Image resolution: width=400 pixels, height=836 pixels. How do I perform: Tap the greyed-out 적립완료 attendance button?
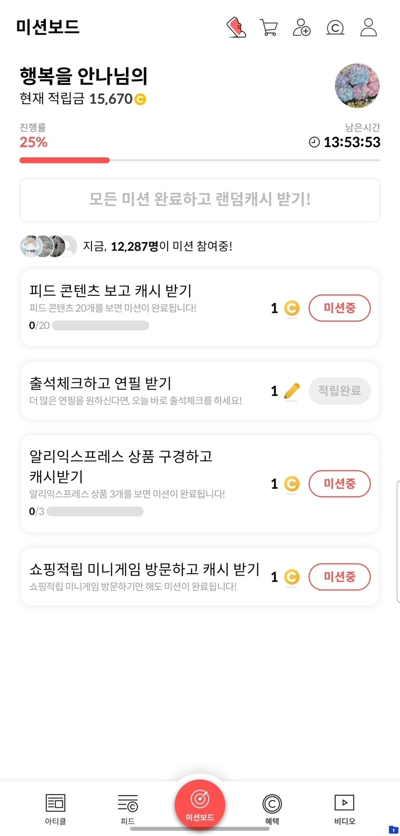[x=339, y=391]
